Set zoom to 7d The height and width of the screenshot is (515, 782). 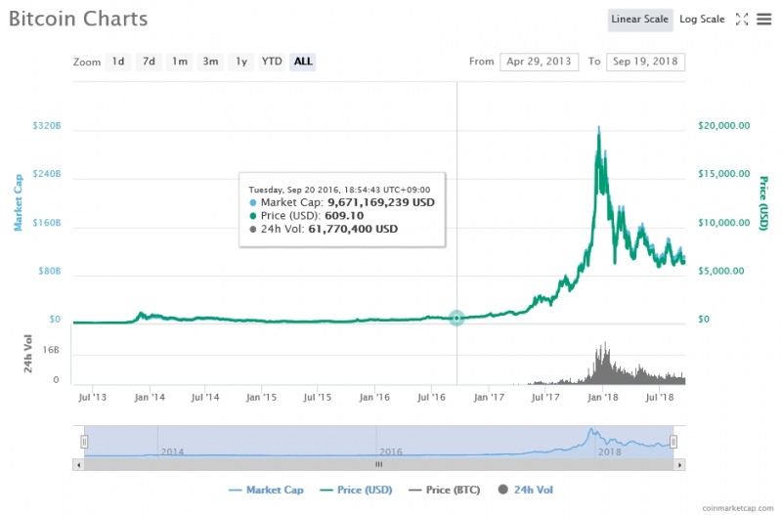pyautogui.click(x=149, y=62)
